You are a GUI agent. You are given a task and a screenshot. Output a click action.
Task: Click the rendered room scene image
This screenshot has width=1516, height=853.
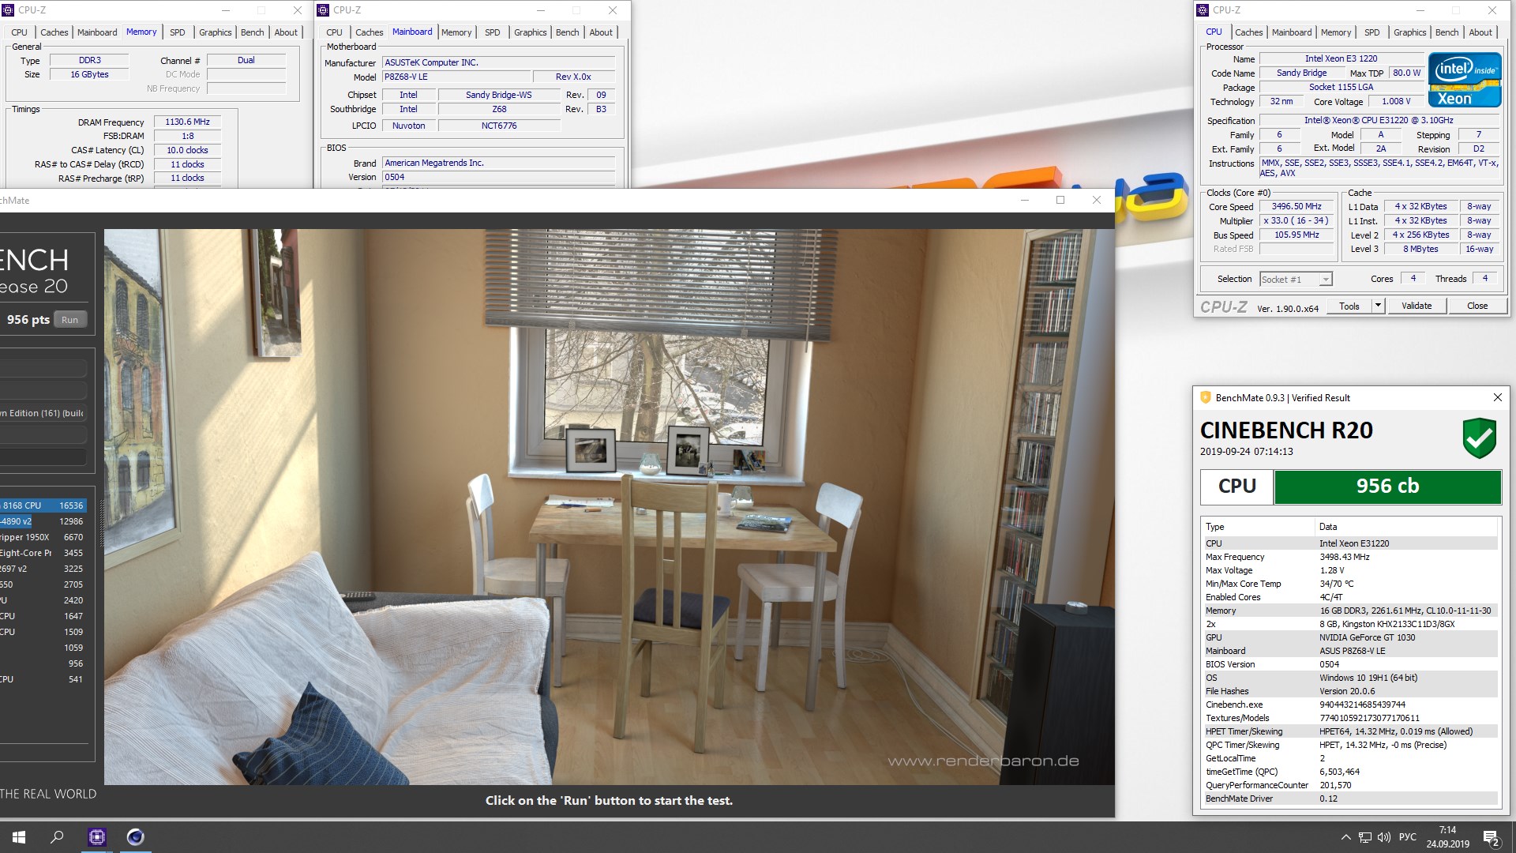coord(609,506)
